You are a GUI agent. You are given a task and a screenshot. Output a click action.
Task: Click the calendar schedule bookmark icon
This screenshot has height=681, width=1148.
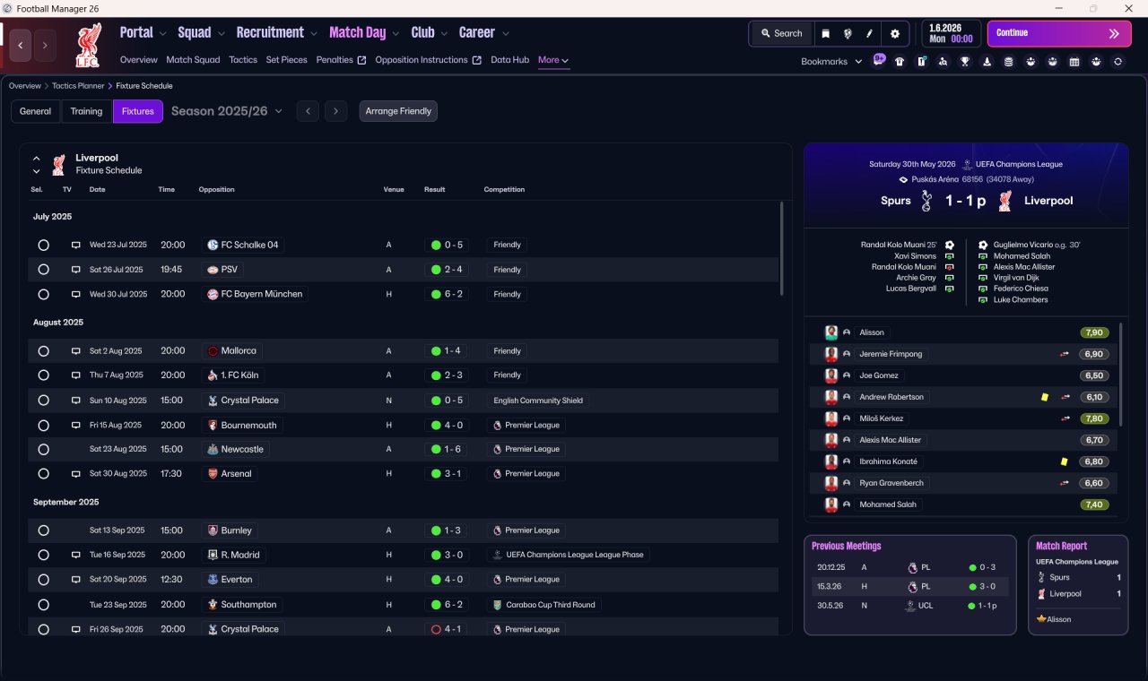coord(1074,62)
